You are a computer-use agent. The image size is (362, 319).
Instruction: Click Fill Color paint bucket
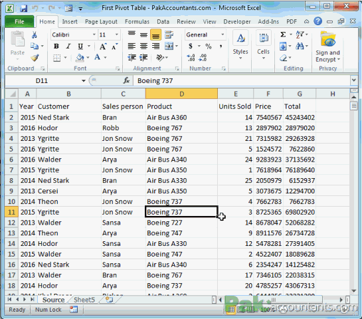click(80, 58)
